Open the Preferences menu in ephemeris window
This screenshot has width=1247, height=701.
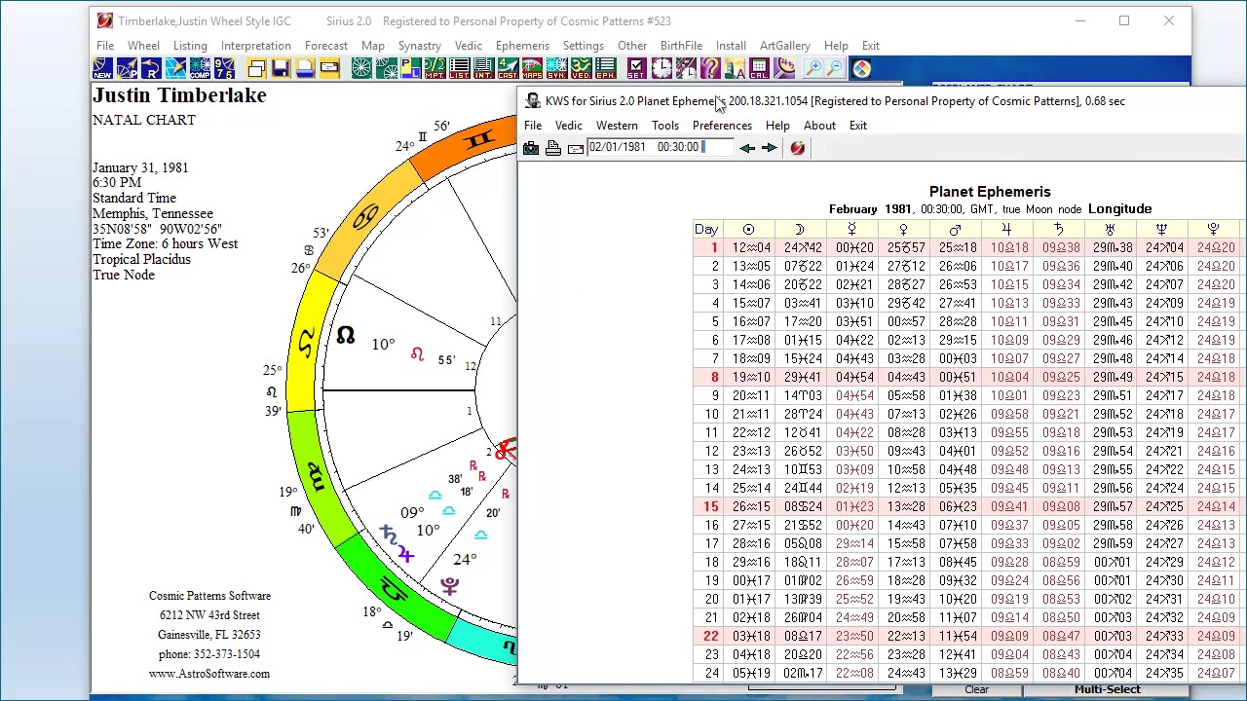click(722, 126)
